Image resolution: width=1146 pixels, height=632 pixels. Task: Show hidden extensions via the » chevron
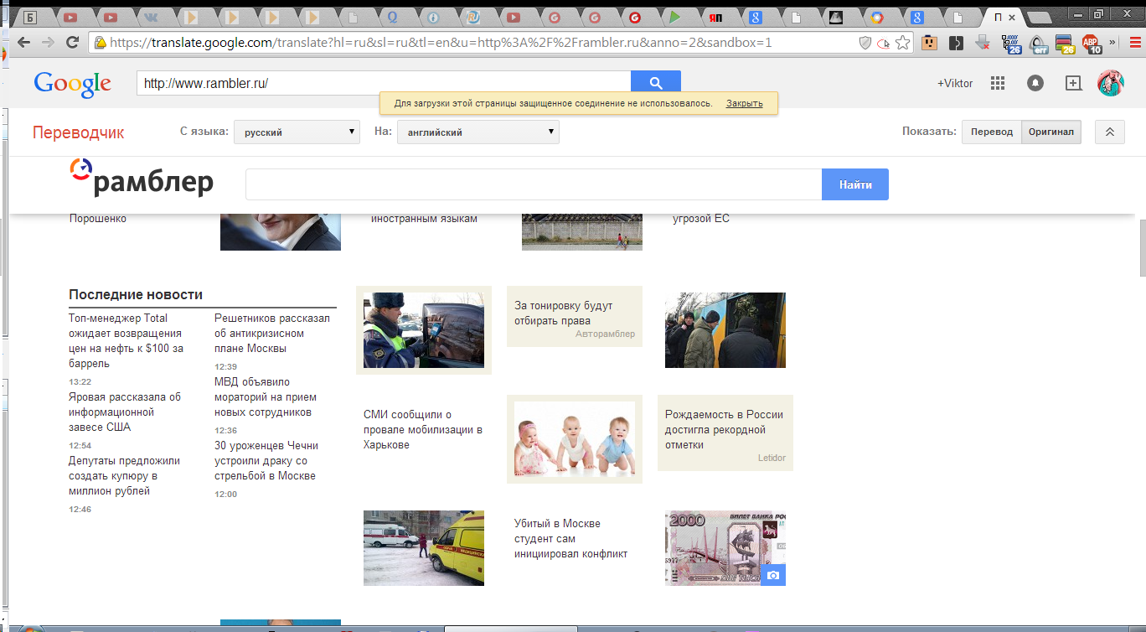coord(1112,42)
